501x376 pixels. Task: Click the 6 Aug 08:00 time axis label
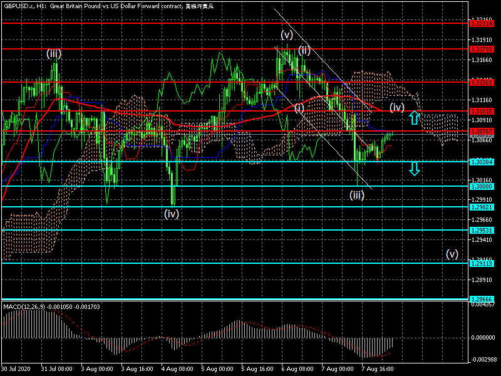click(297, 368)
